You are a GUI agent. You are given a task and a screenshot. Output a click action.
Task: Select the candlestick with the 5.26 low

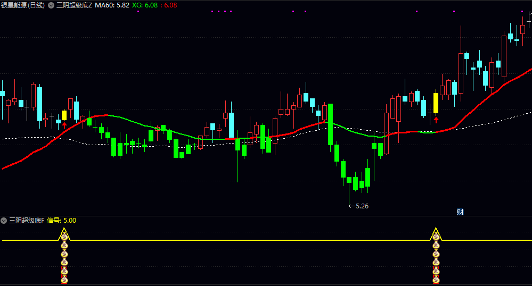coord(349,191)
